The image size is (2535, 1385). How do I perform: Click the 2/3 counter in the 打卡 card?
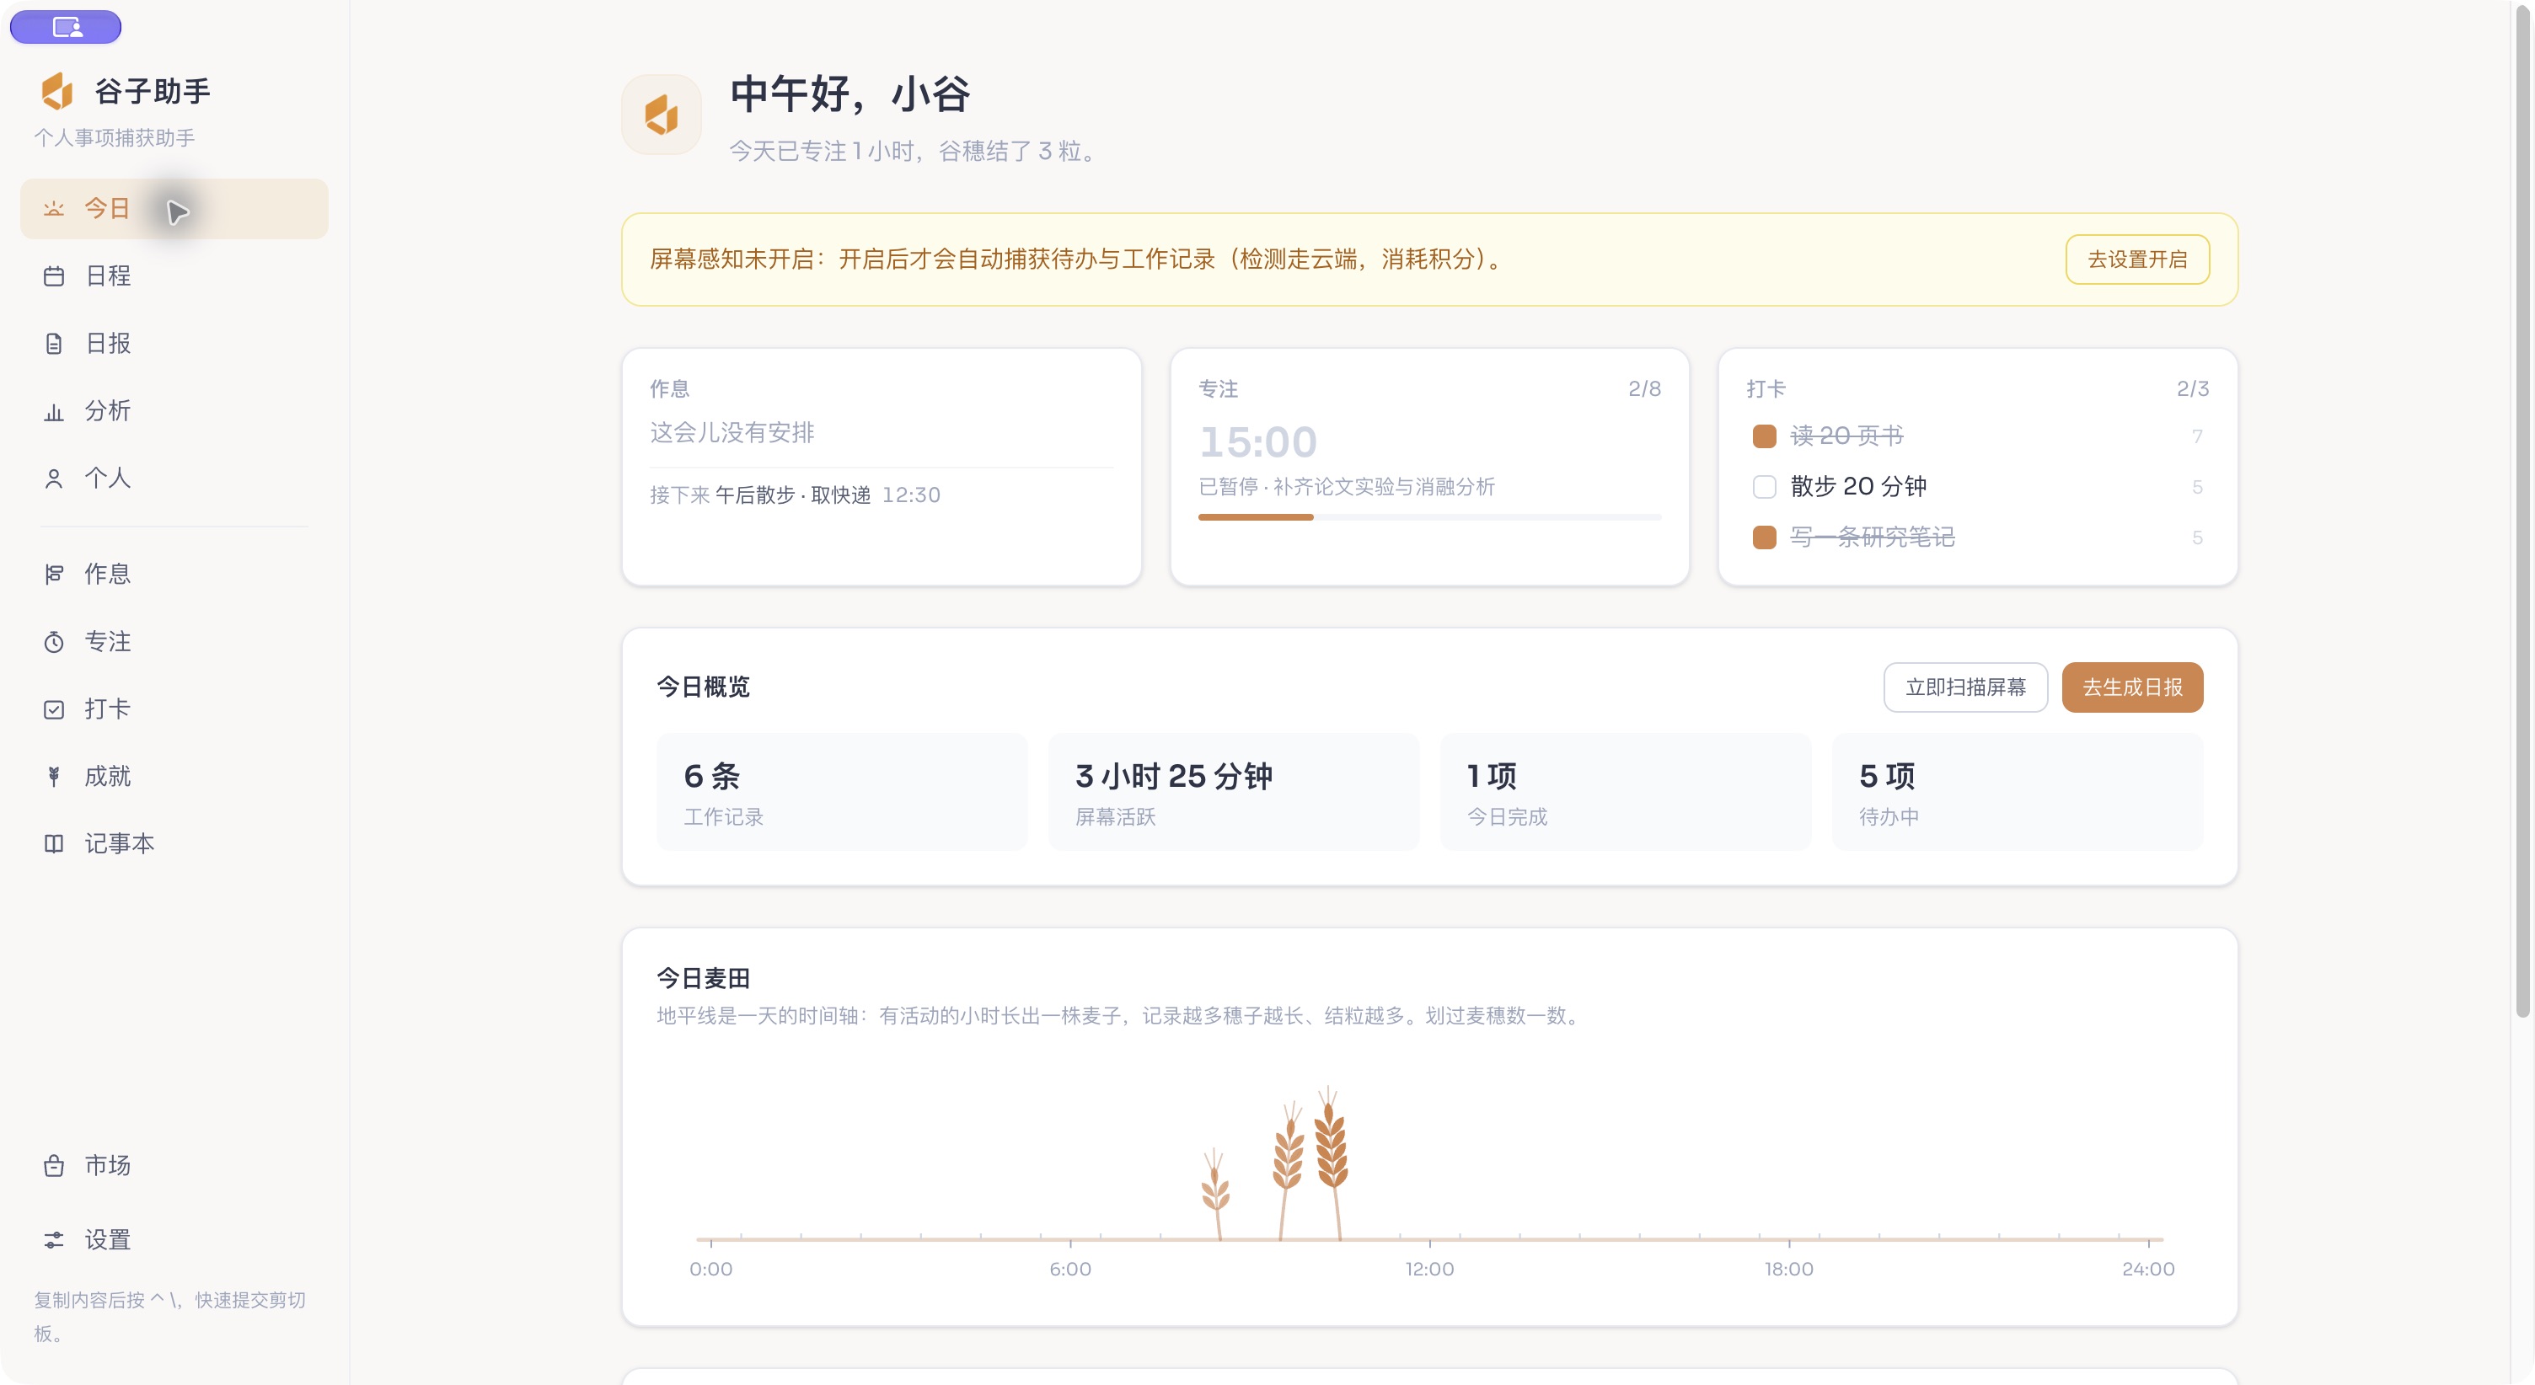(2193, 388)
